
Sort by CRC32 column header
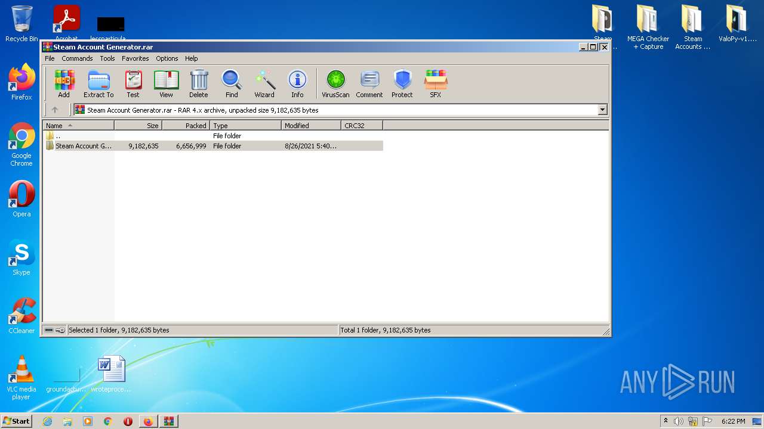tap(362, 125)
